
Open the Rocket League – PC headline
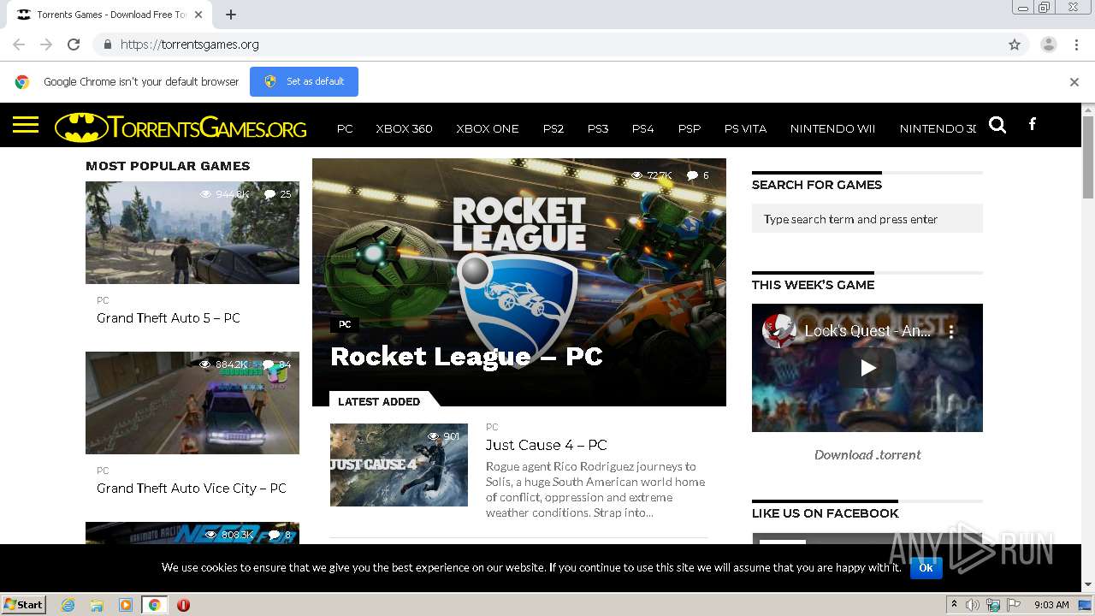[466, 357]
